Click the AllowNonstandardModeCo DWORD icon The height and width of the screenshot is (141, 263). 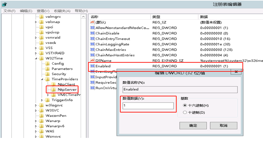(x=92, y=28)
